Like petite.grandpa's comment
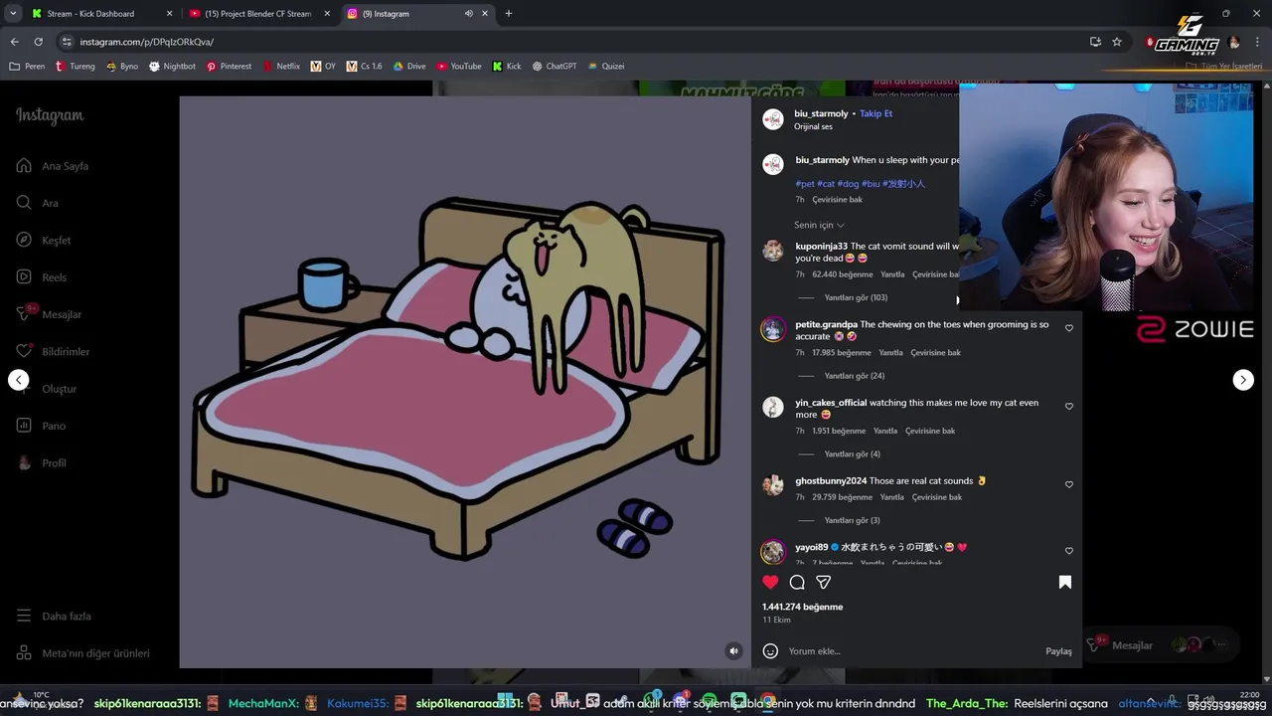1272x716 pixels. coord(1069,328)
